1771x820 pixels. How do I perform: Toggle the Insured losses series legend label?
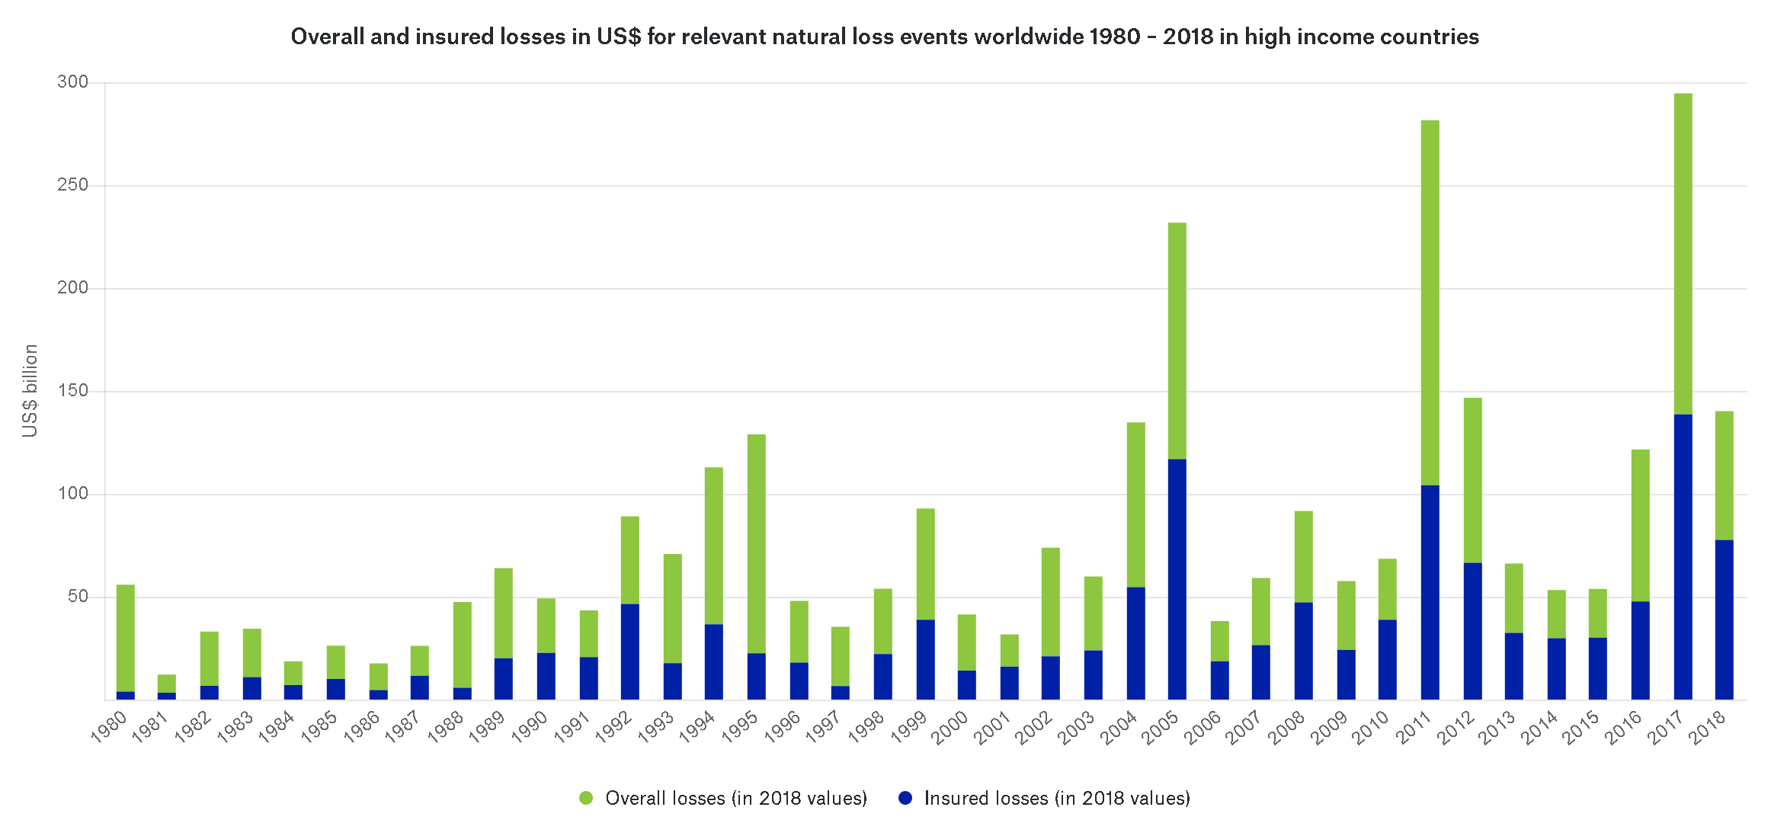coord(1056,798)
